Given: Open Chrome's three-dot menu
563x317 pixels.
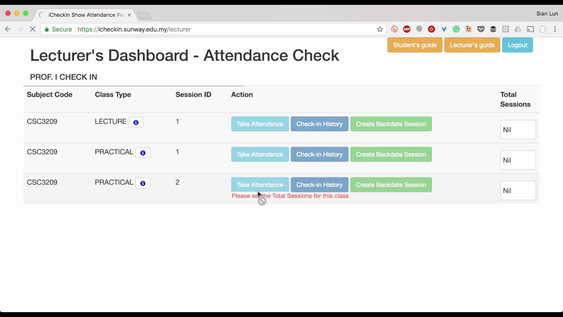Looking at the screenshot, I should point(555,29).
